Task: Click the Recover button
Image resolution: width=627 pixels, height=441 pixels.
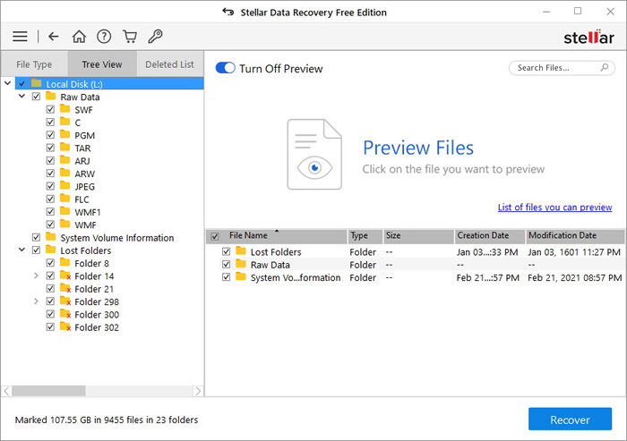Action: (x=570, y=420)
